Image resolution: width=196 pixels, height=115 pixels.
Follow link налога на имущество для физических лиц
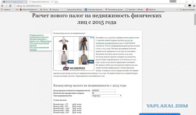pos(114,42)
